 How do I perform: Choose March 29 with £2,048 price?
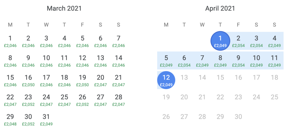10,119
